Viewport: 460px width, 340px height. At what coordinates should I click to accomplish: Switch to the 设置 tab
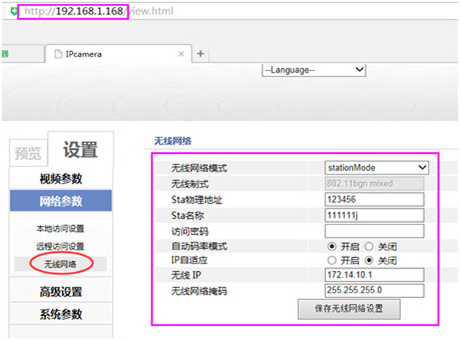click(x=80, y=149)
